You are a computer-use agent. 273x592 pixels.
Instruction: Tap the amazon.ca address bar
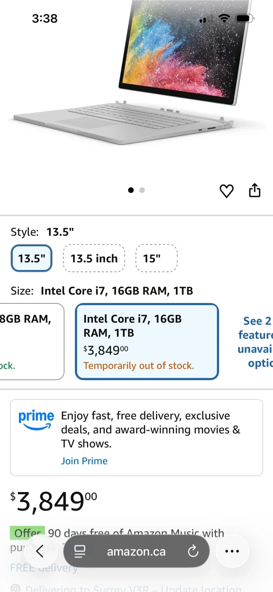coord(136,551)
